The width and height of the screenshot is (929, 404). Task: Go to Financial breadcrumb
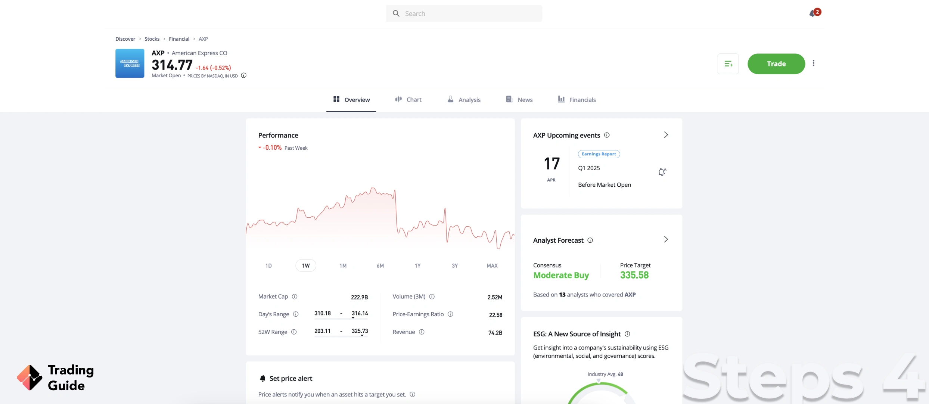point(179,39)
